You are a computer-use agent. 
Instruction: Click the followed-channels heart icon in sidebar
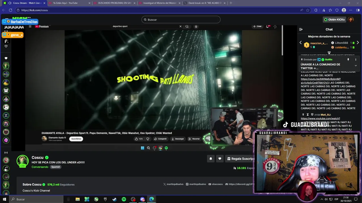click(6, 58)
